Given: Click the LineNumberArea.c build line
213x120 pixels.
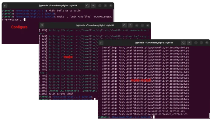Looking at the screenshot, I should pos(94,30).
